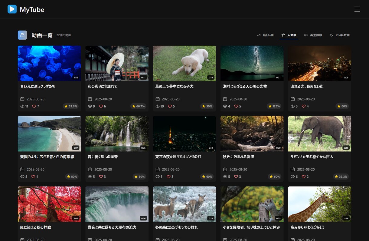369x241 pixels.
Task: Click title 秋色に包まれる渓流
Action: coord(239,157)
